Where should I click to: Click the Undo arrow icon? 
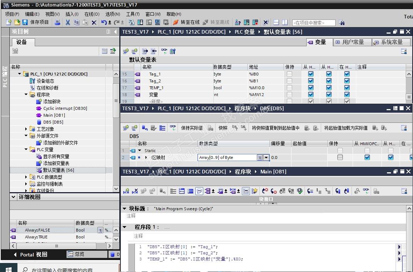[x=104, y=23]
